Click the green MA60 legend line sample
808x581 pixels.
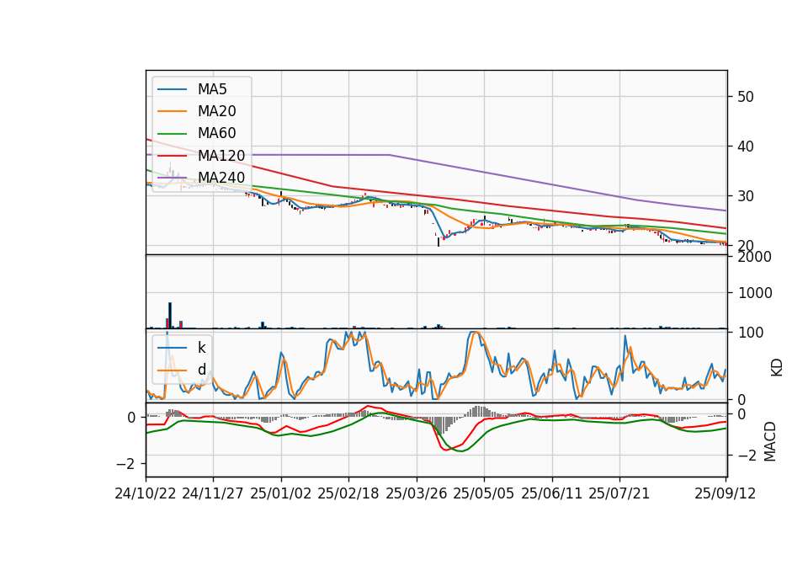pyautogui.click(x=172, y=134)
